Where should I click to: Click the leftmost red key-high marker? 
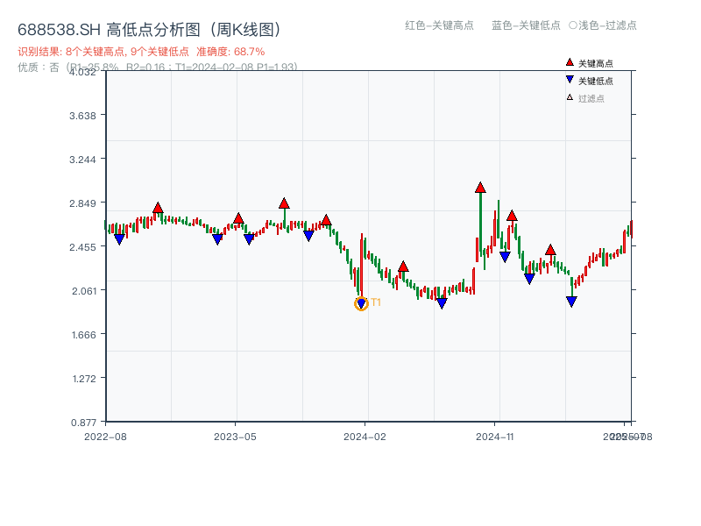point(158,208)
